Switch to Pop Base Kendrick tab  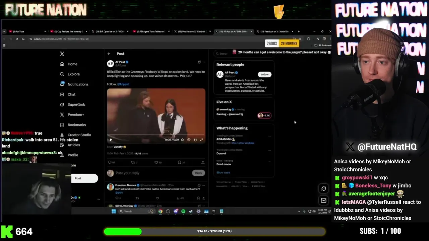pos(192,31)
